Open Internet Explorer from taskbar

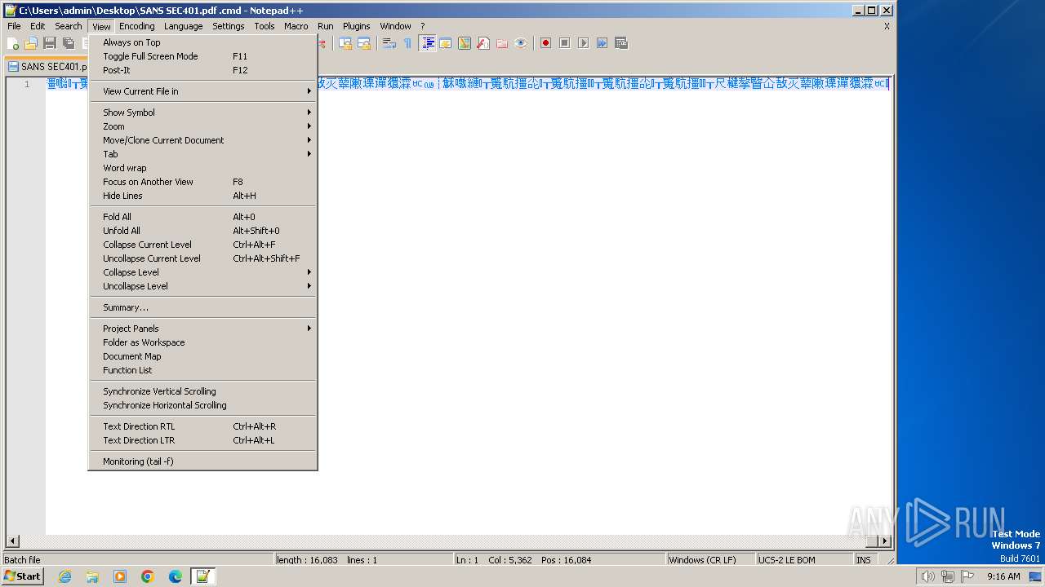[64, 576]
